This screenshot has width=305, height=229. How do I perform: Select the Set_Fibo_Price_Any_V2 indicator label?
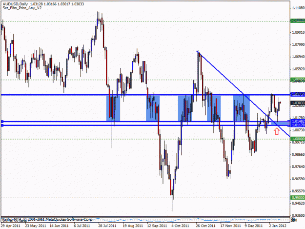tap(22, 8)
